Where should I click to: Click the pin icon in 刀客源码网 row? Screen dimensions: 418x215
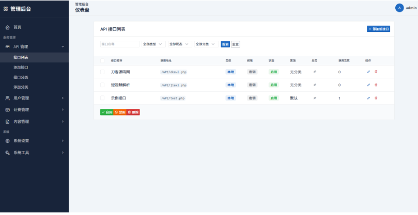(315, 72)
